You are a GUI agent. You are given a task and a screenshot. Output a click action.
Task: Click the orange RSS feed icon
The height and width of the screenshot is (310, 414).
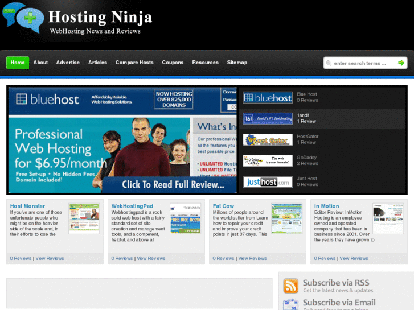(x=290, y=286)
